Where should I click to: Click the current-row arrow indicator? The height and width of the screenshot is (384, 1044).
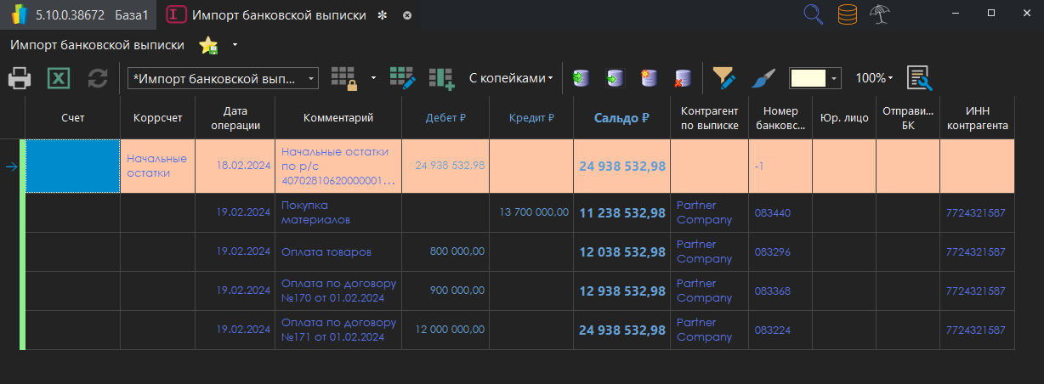(x=12, y=167)
